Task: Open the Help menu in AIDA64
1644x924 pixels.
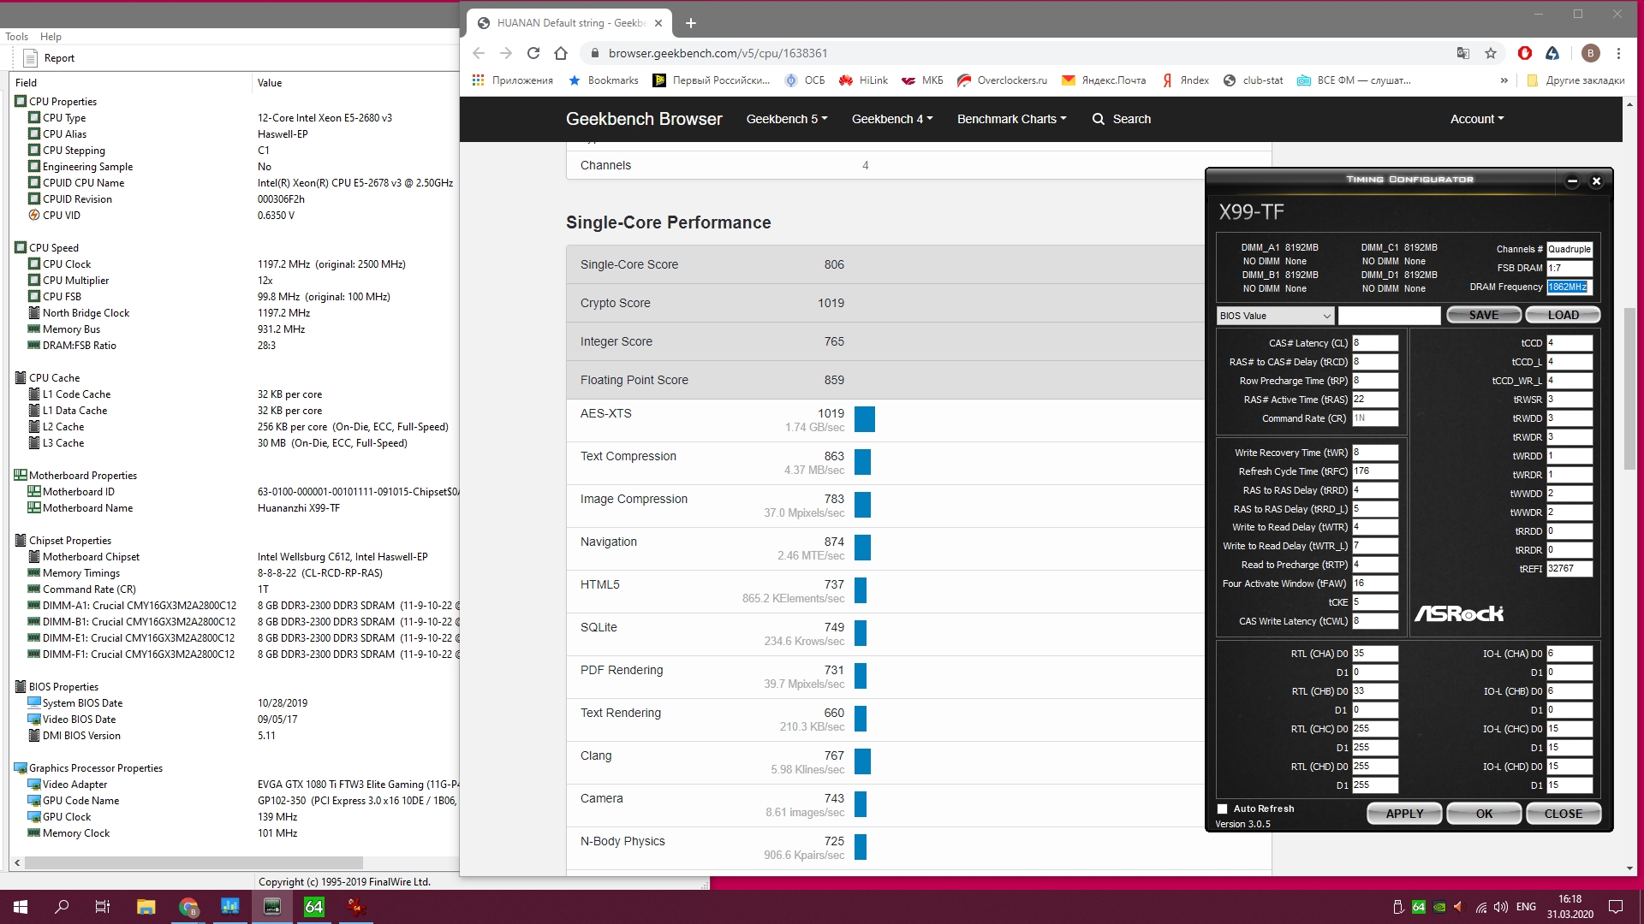Action: (51, 37)
